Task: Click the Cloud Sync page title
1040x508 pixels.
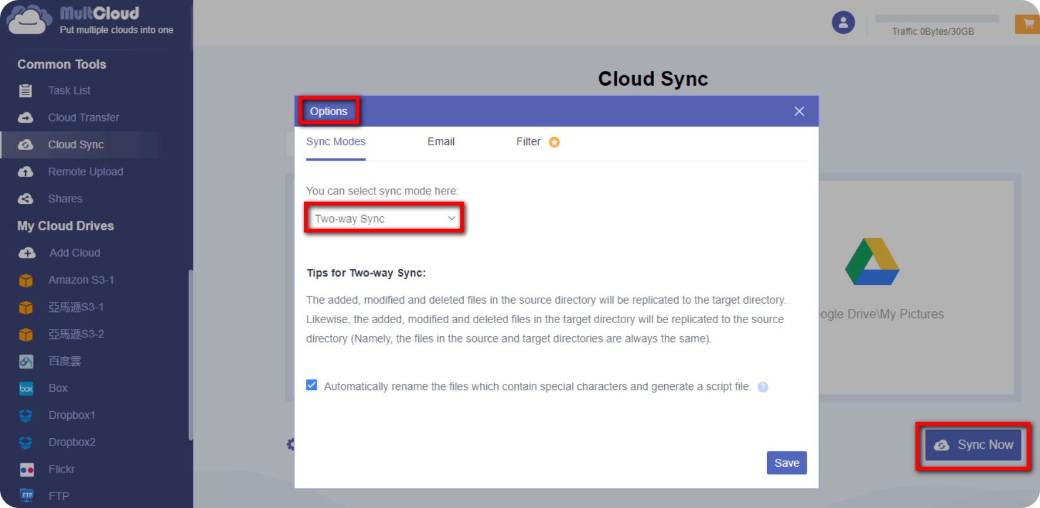Action: 653,79
